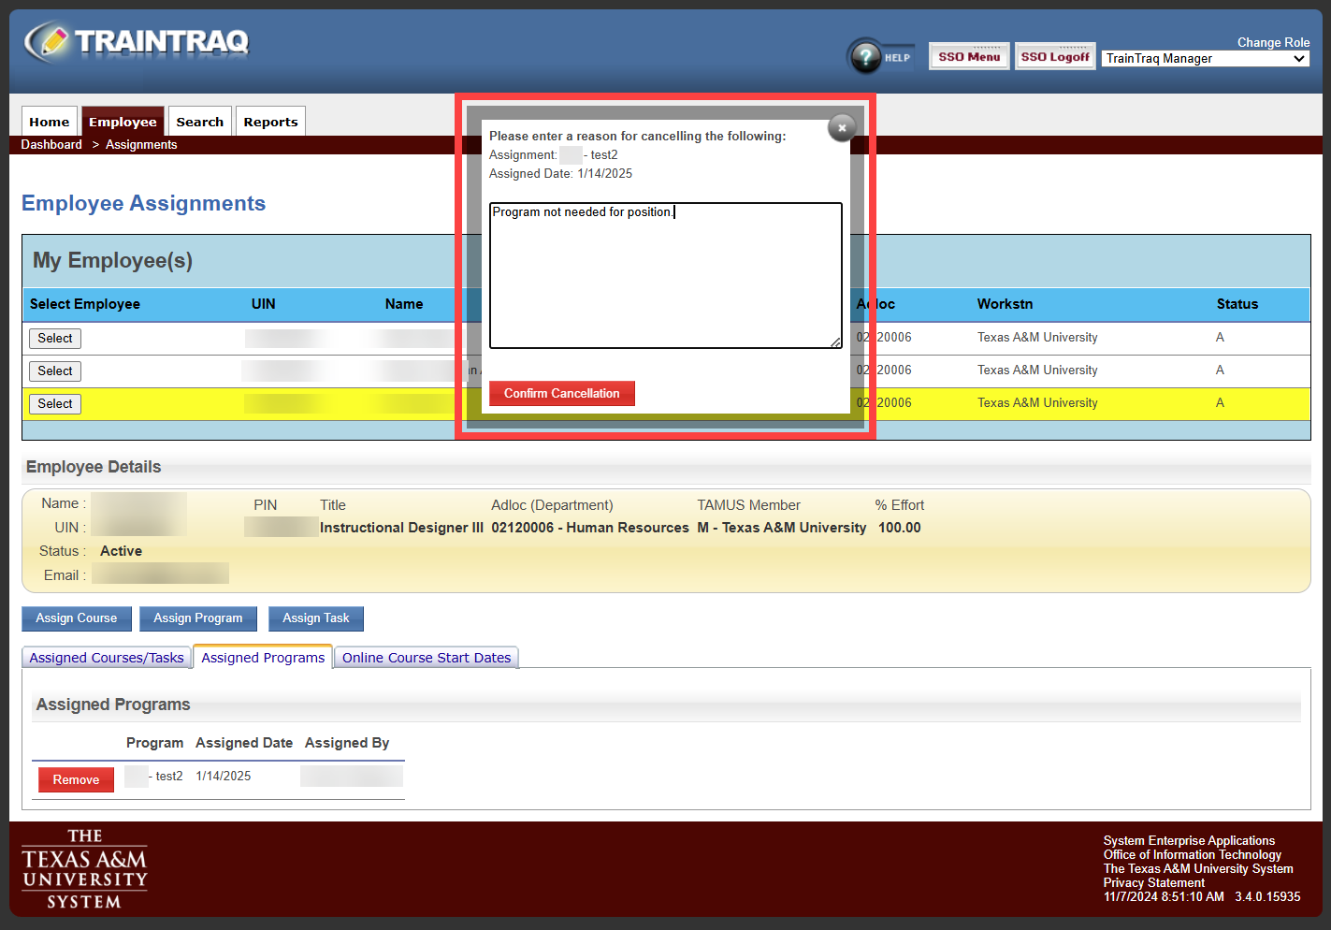Click the Assign Task button
Screen dimensions: 1331x930
tap(316, 618)
